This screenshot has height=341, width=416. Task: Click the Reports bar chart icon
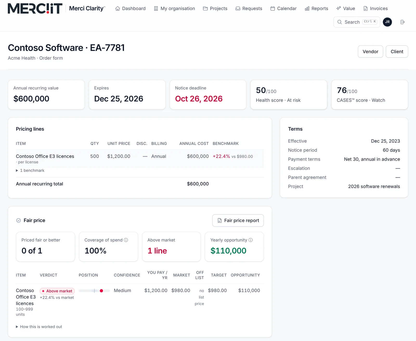[307, 9]
